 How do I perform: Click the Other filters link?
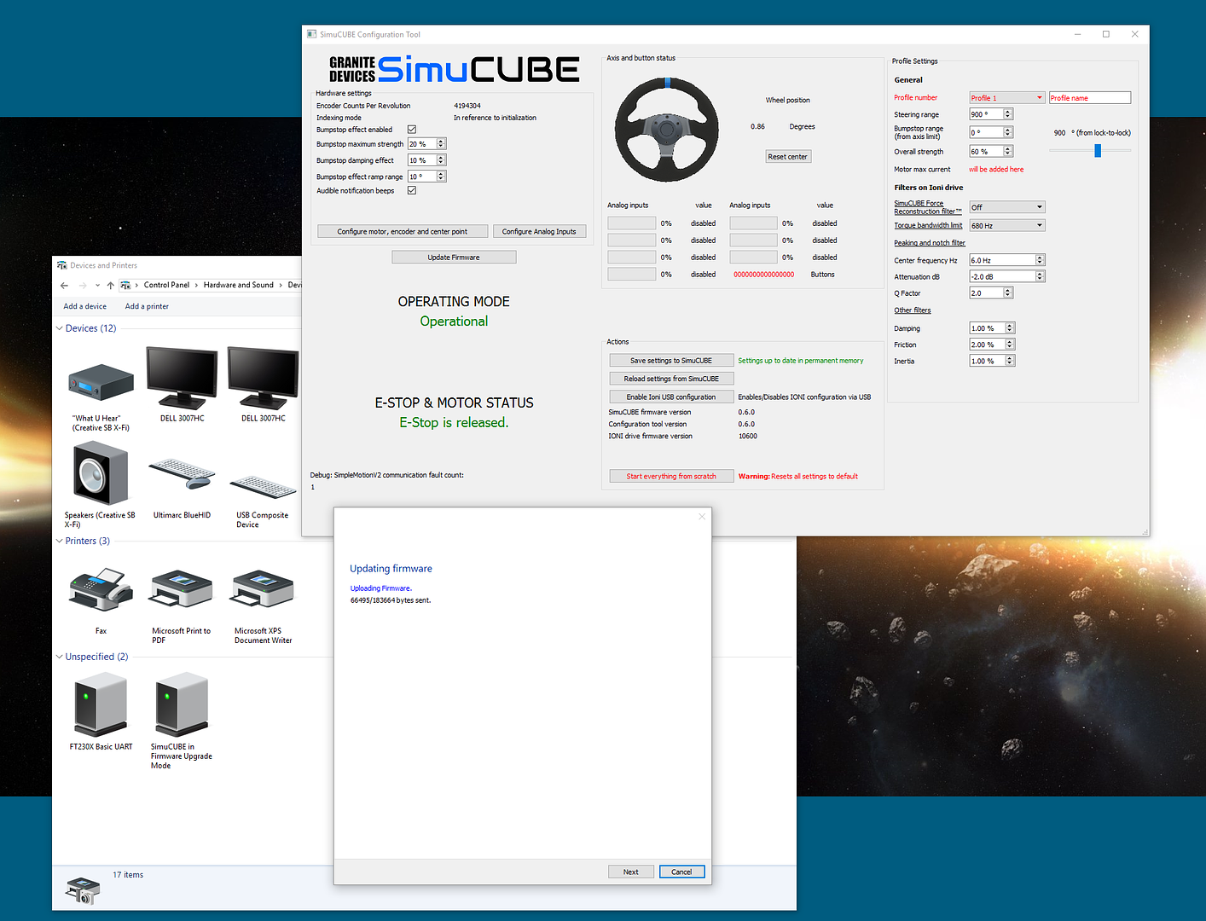tap(913, 310)
